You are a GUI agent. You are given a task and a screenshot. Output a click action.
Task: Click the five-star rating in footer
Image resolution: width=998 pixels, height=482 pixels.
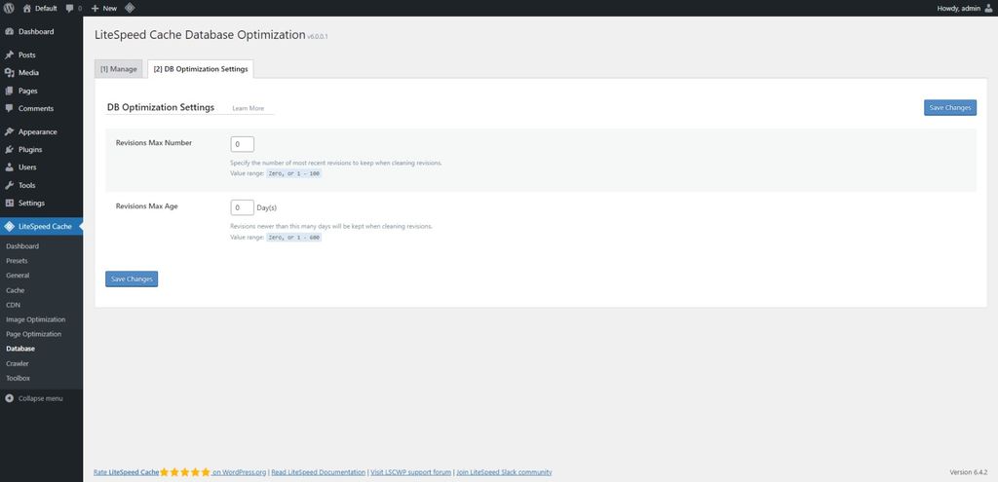click(x=184, y=472)
